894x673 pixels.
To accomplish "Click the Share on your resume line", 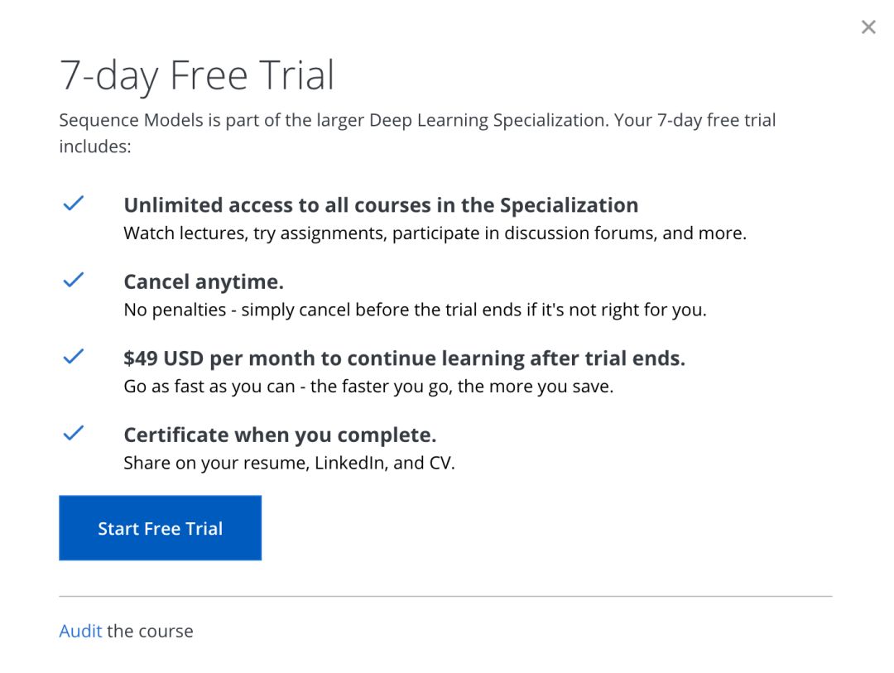I will pos(289,463).
